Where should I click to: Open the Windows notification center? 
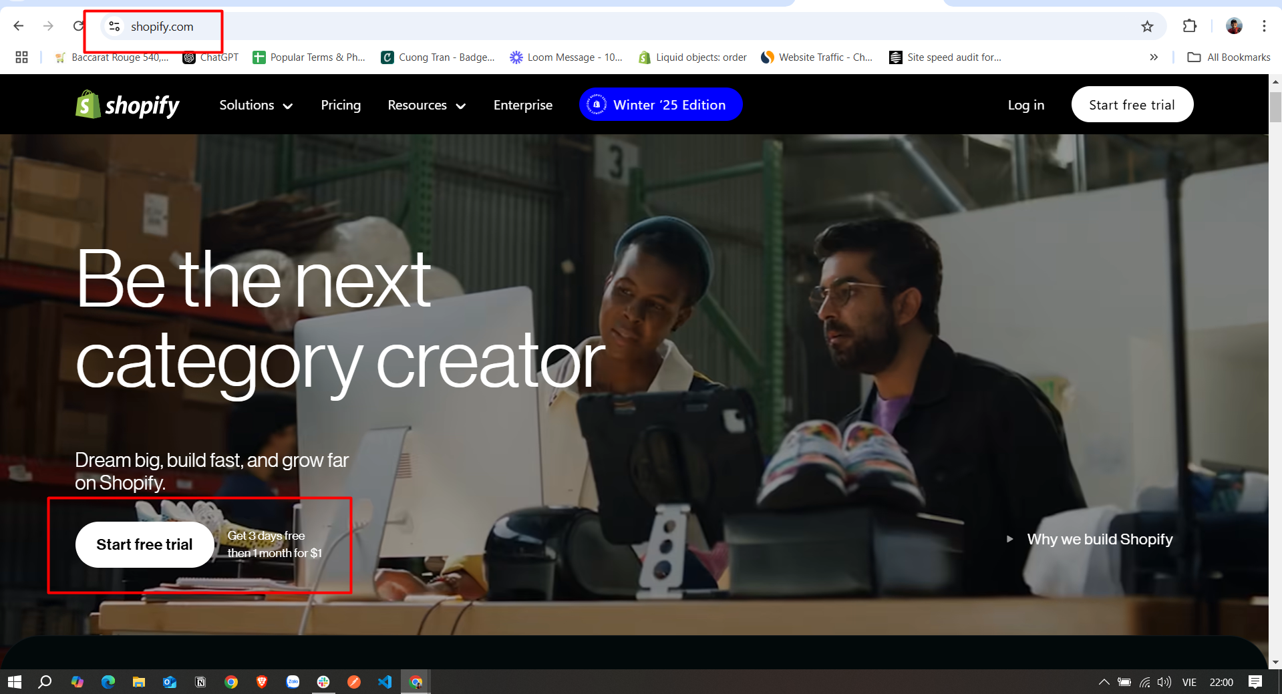[x=1255, y=682]
